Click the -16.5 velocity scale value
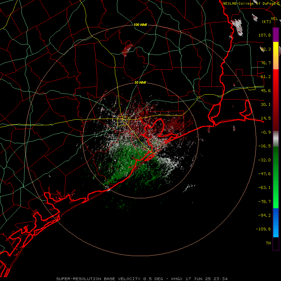Screen dimensions: 281x281 point(264,146)
